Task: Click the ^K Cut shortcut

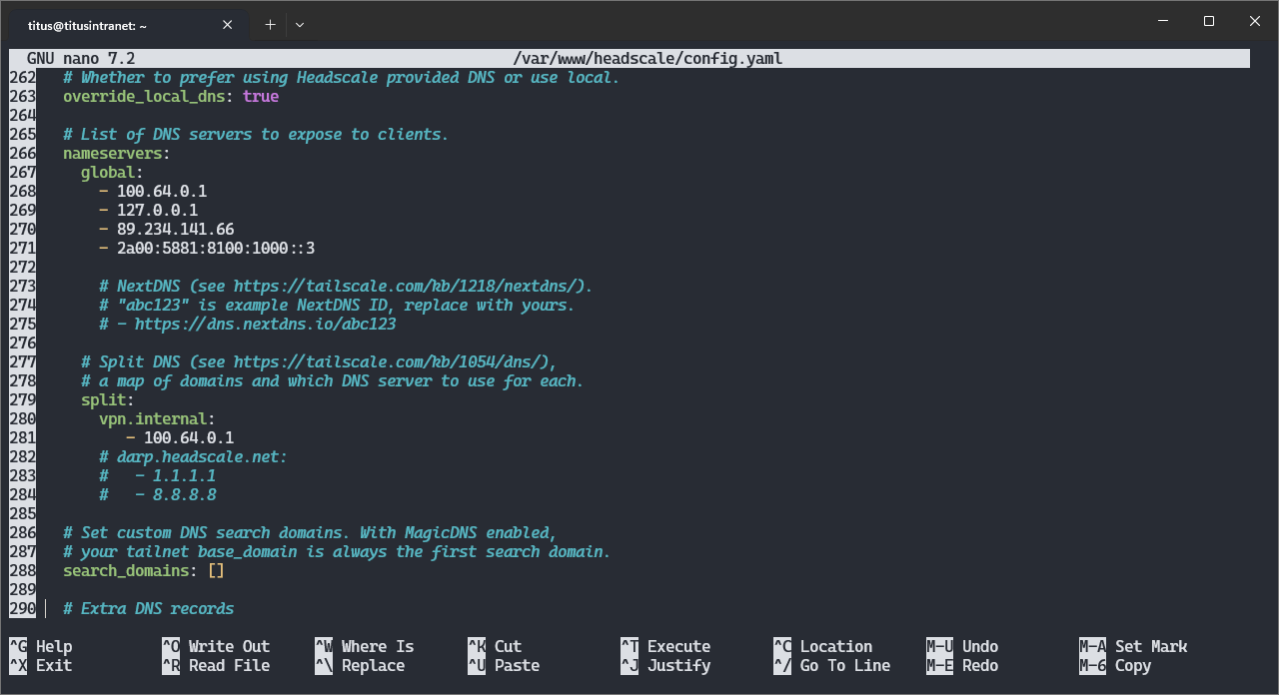Action: tap(495, 646)
